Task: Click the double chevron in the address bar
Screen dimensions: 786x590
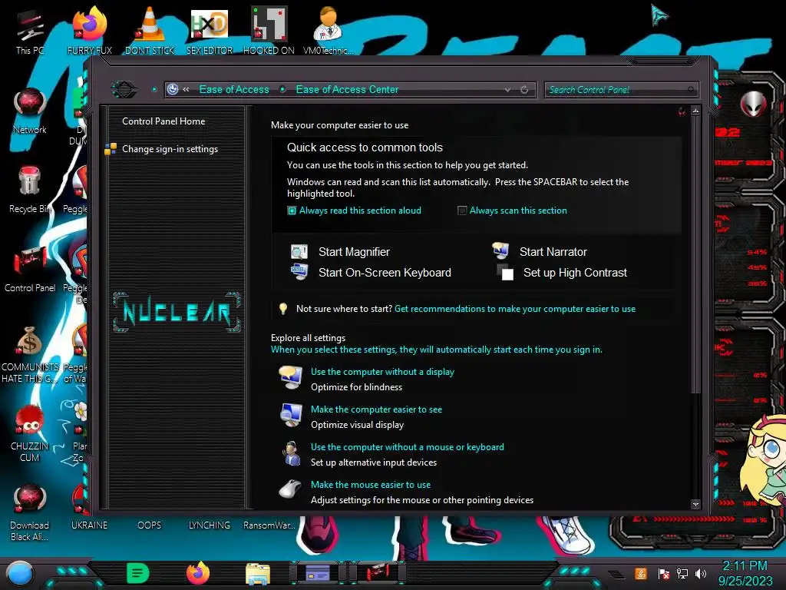Action: 186,89
